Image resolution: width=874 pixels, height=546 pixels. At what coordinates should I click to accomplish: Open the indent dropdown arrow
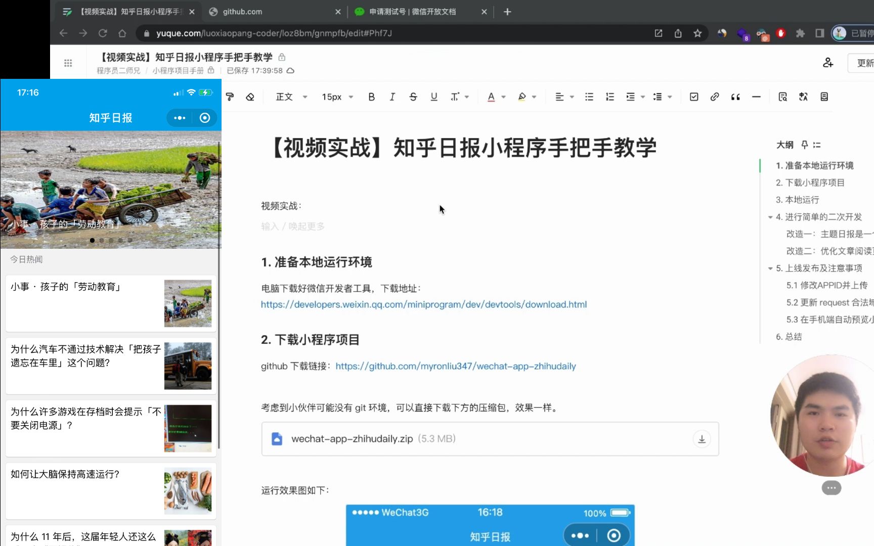pyautogui.click(x=643, y=97)
